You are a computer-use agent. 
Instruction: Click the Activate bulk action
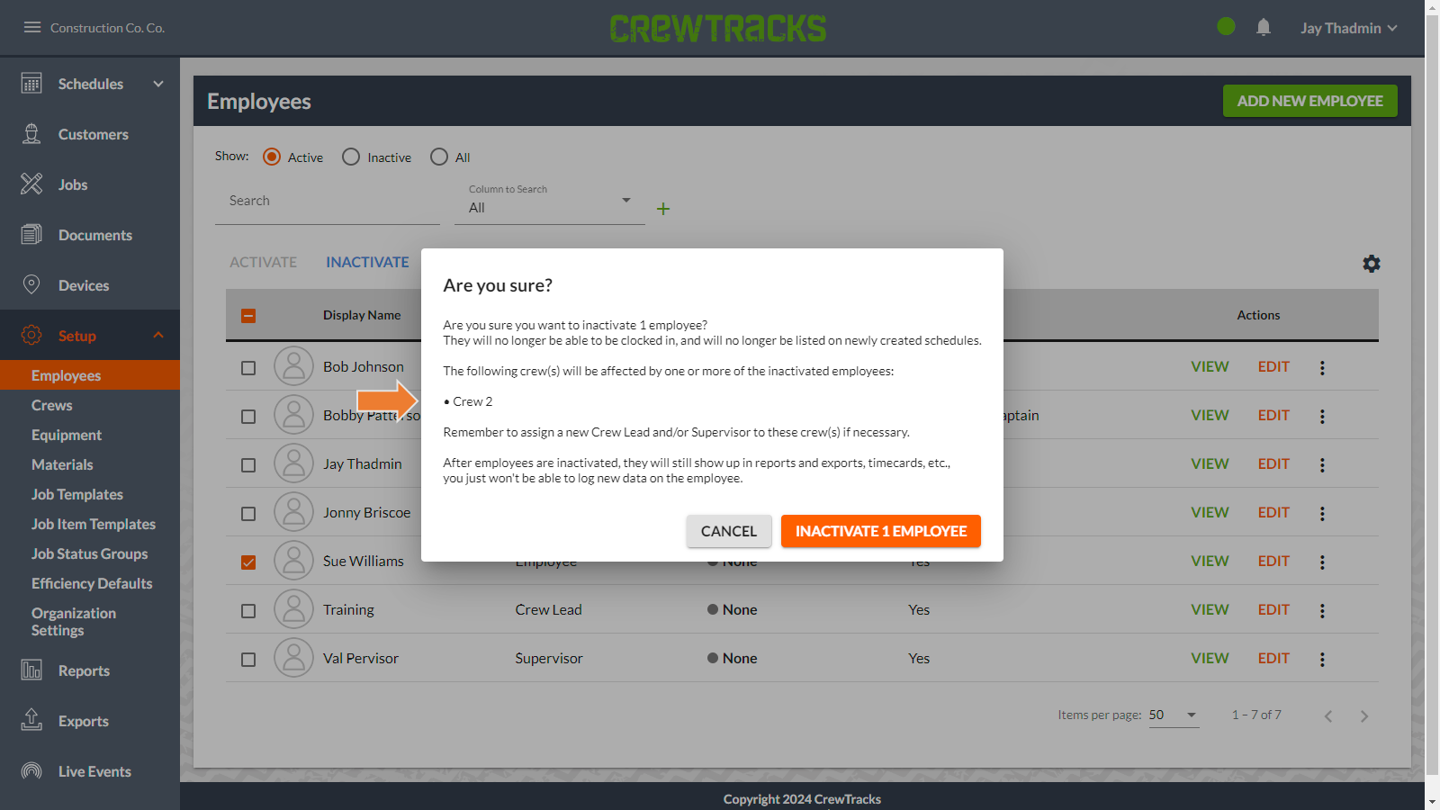[x=263, y=262]
